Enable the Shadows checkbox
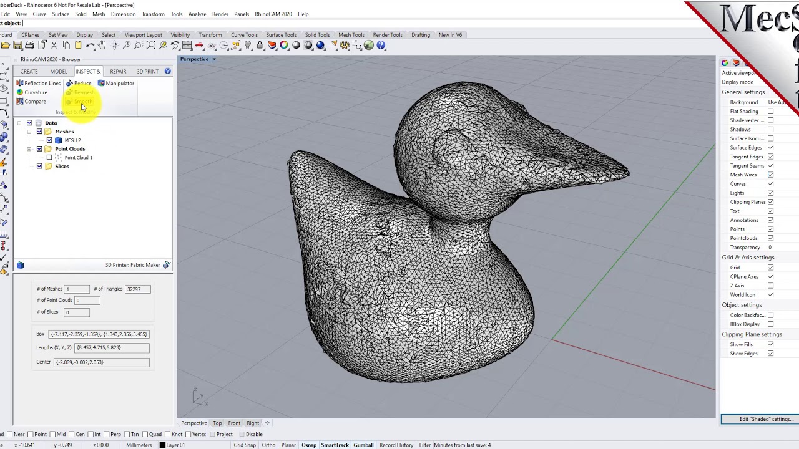799x449 pixels. tap(770, 130)
